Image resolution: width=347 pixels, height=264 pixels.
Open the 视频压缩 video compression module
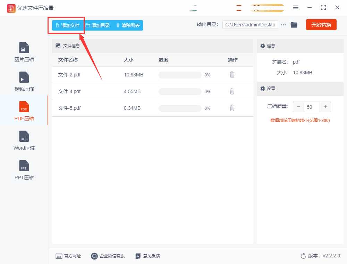coord(24,82)
